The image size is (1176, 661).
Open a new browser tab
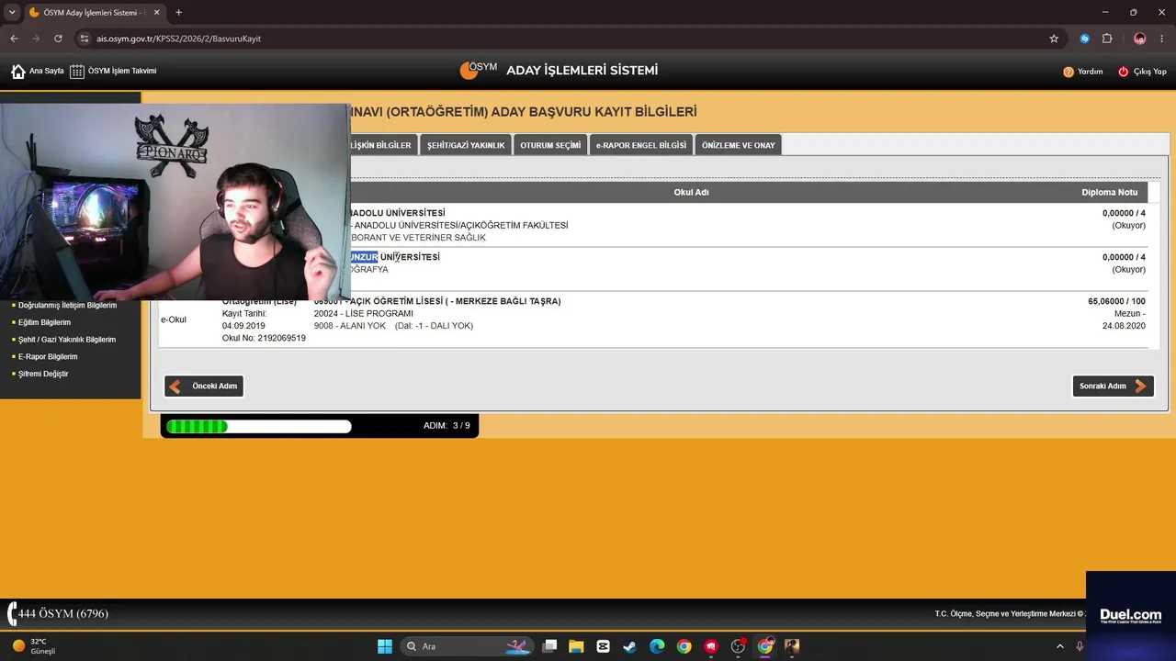[x=178, y=13]
